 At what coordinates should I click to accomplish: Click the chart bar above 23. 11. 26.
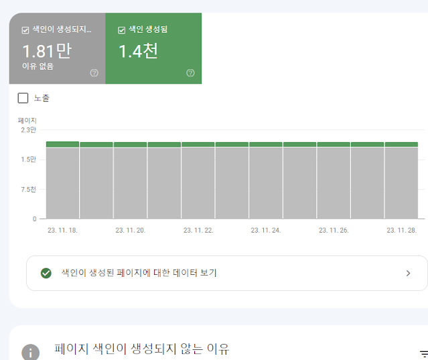click(x=334, y=180)
